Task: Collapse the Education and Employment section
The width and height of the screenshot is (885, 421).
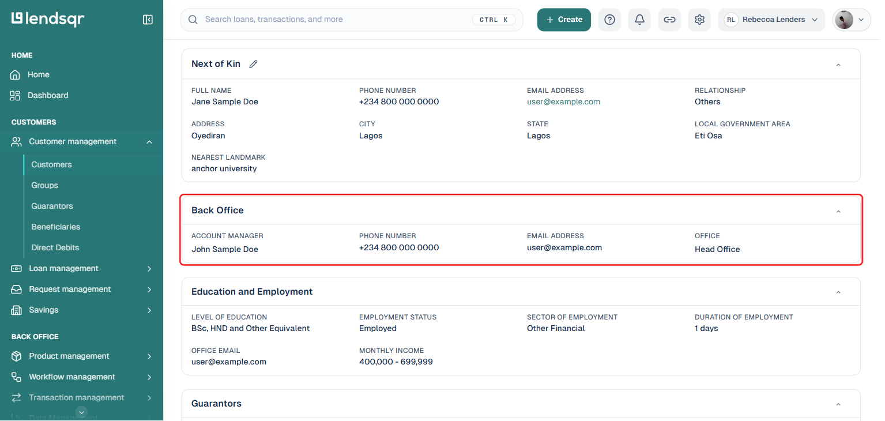Action: click(838, 292)
